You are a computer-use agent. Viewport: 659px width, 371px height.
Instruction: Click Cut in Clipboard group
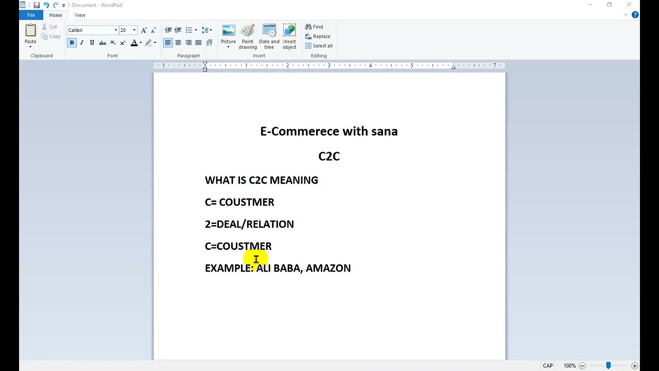[49, 27]
